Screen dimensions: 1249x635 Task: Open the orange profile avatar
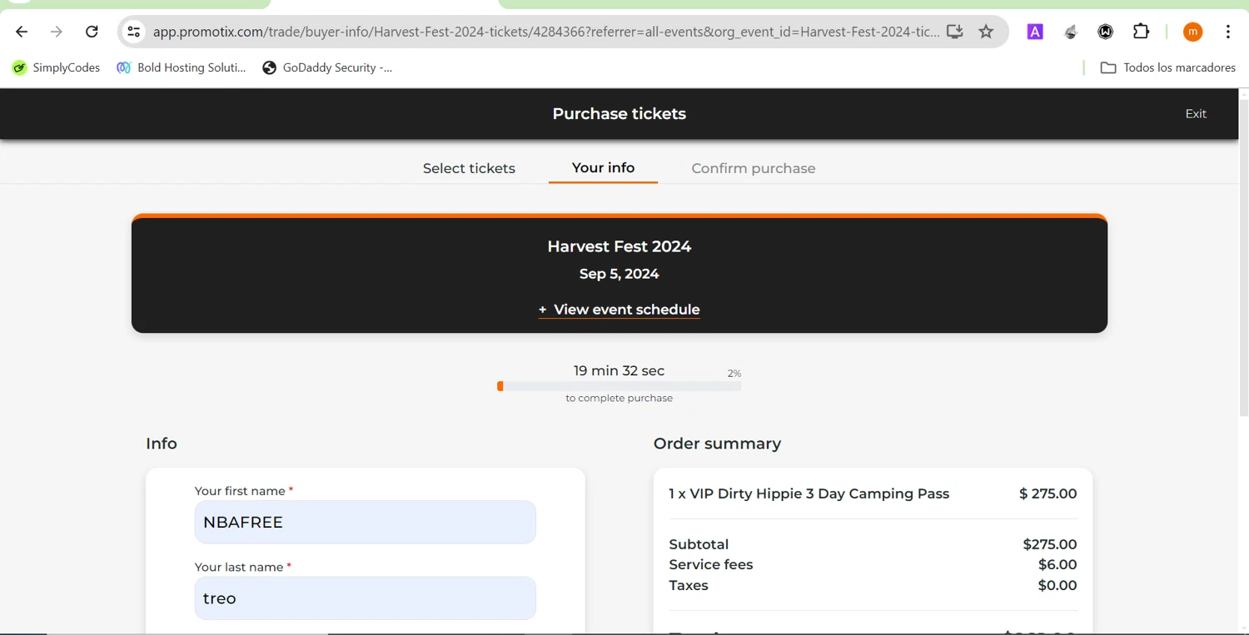pyautogui.click(x=1193, y=32)
